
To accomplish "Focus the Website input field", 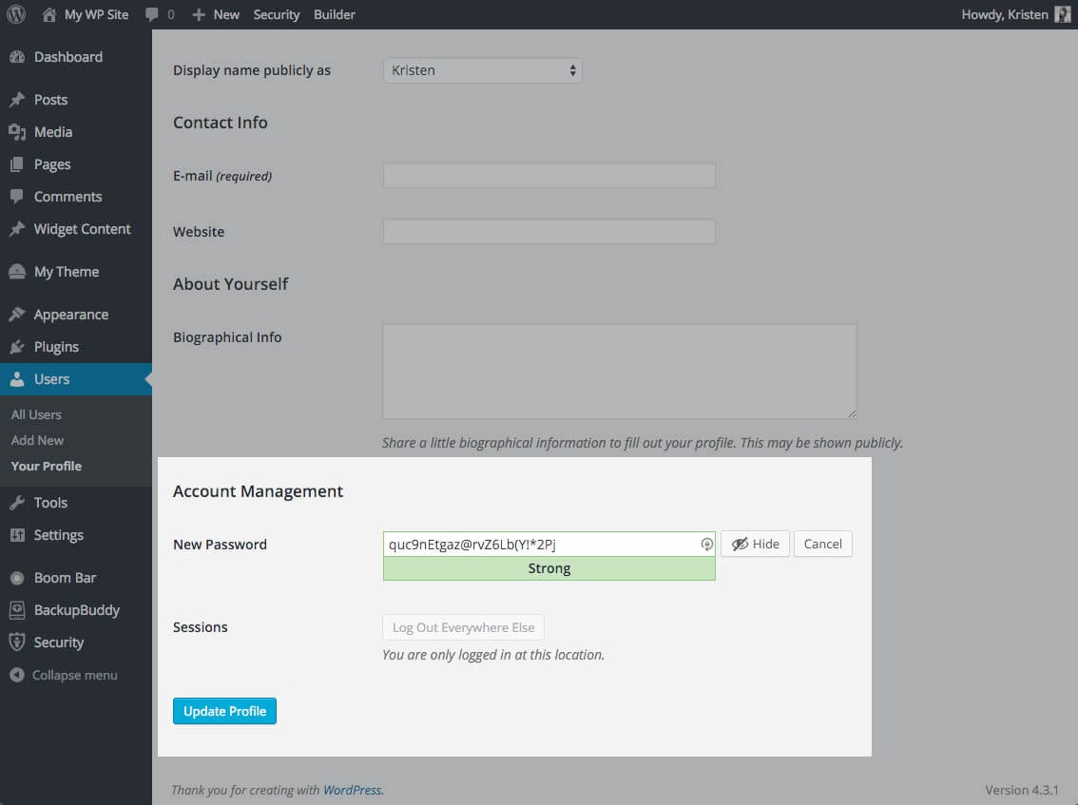I will pos(549,232).
